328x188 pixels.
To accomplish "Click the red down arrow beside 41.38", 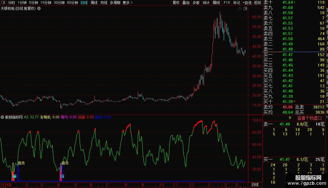I will point(295,102).
